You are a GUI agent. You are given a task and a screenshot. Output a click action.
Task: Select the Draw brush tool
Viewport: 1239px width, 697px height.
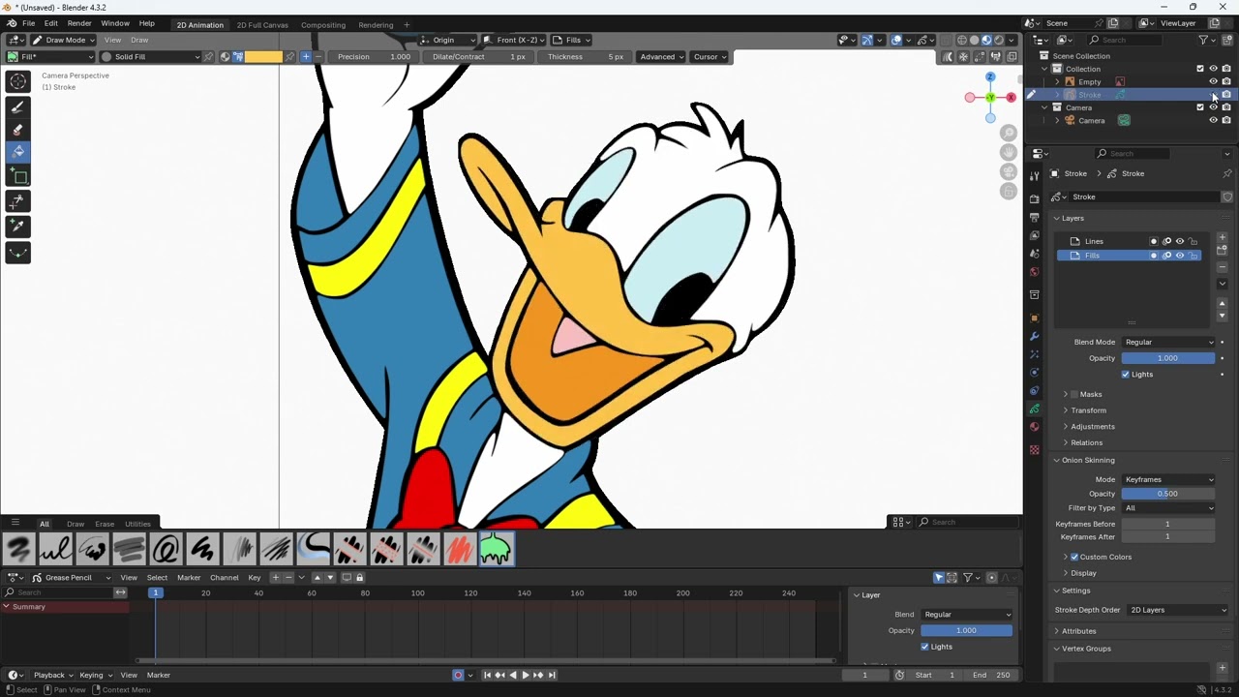pyautogui.click(x=18, y=106)
